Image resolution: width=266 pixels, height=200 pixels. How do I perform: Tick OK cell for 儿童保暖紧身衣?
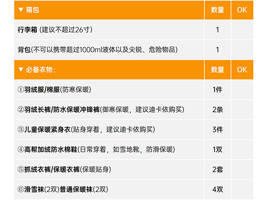[242, 129]
